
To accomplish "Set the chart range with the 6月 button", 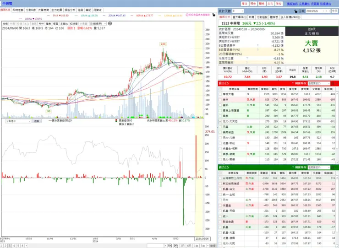I will [x=189, y=246].
